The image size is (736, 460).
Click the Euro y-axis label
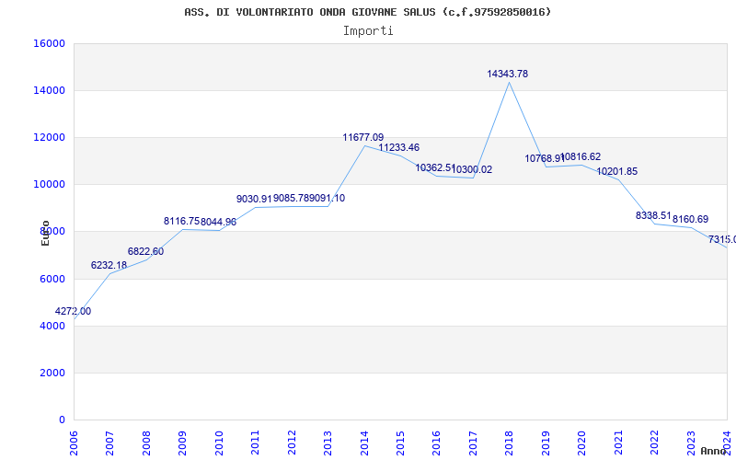[45, 234]
